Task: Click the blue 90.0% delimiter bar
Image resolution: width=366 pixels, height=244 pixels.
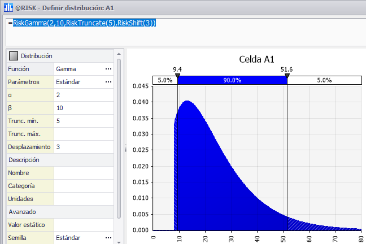Action: click(x=232, y=80)
